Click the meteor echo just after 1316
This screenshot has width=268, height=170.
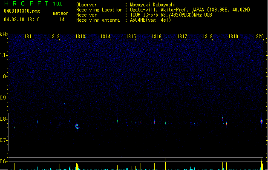[x=165, y=122]
